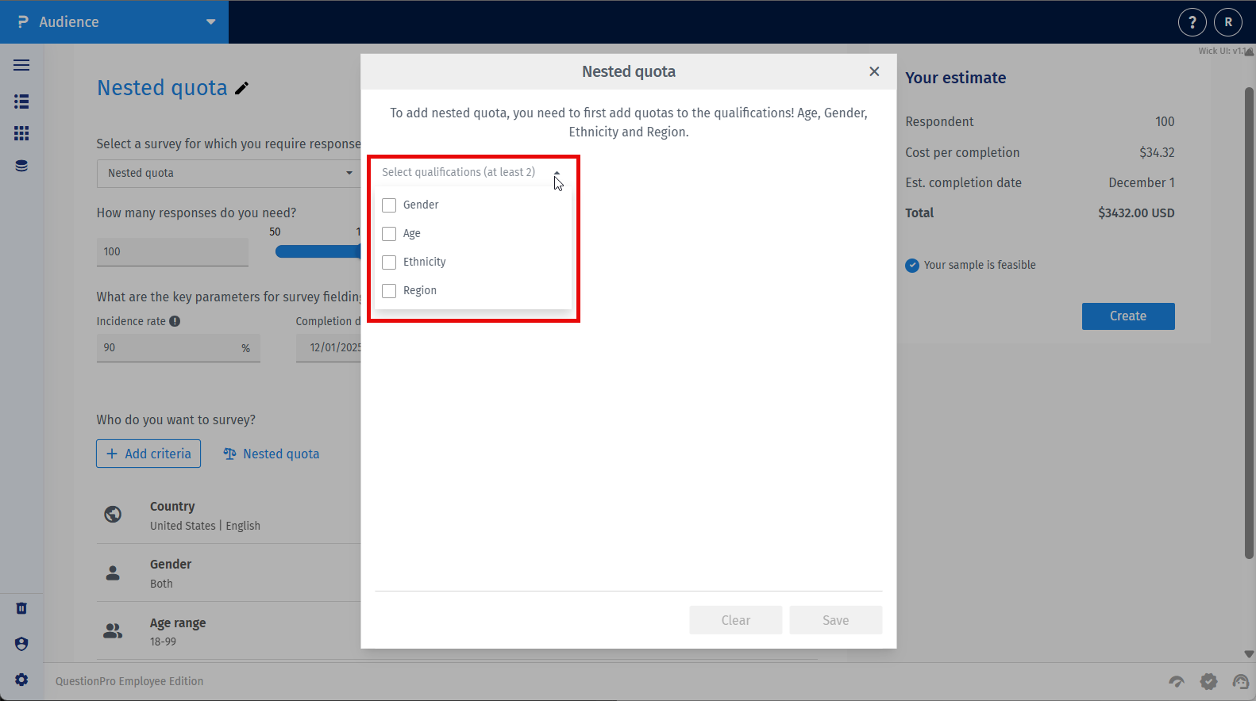The height and width of the screenshot is (701, 1256).
Task: Open the list view icon in sidebar
Action: (21, 102)
